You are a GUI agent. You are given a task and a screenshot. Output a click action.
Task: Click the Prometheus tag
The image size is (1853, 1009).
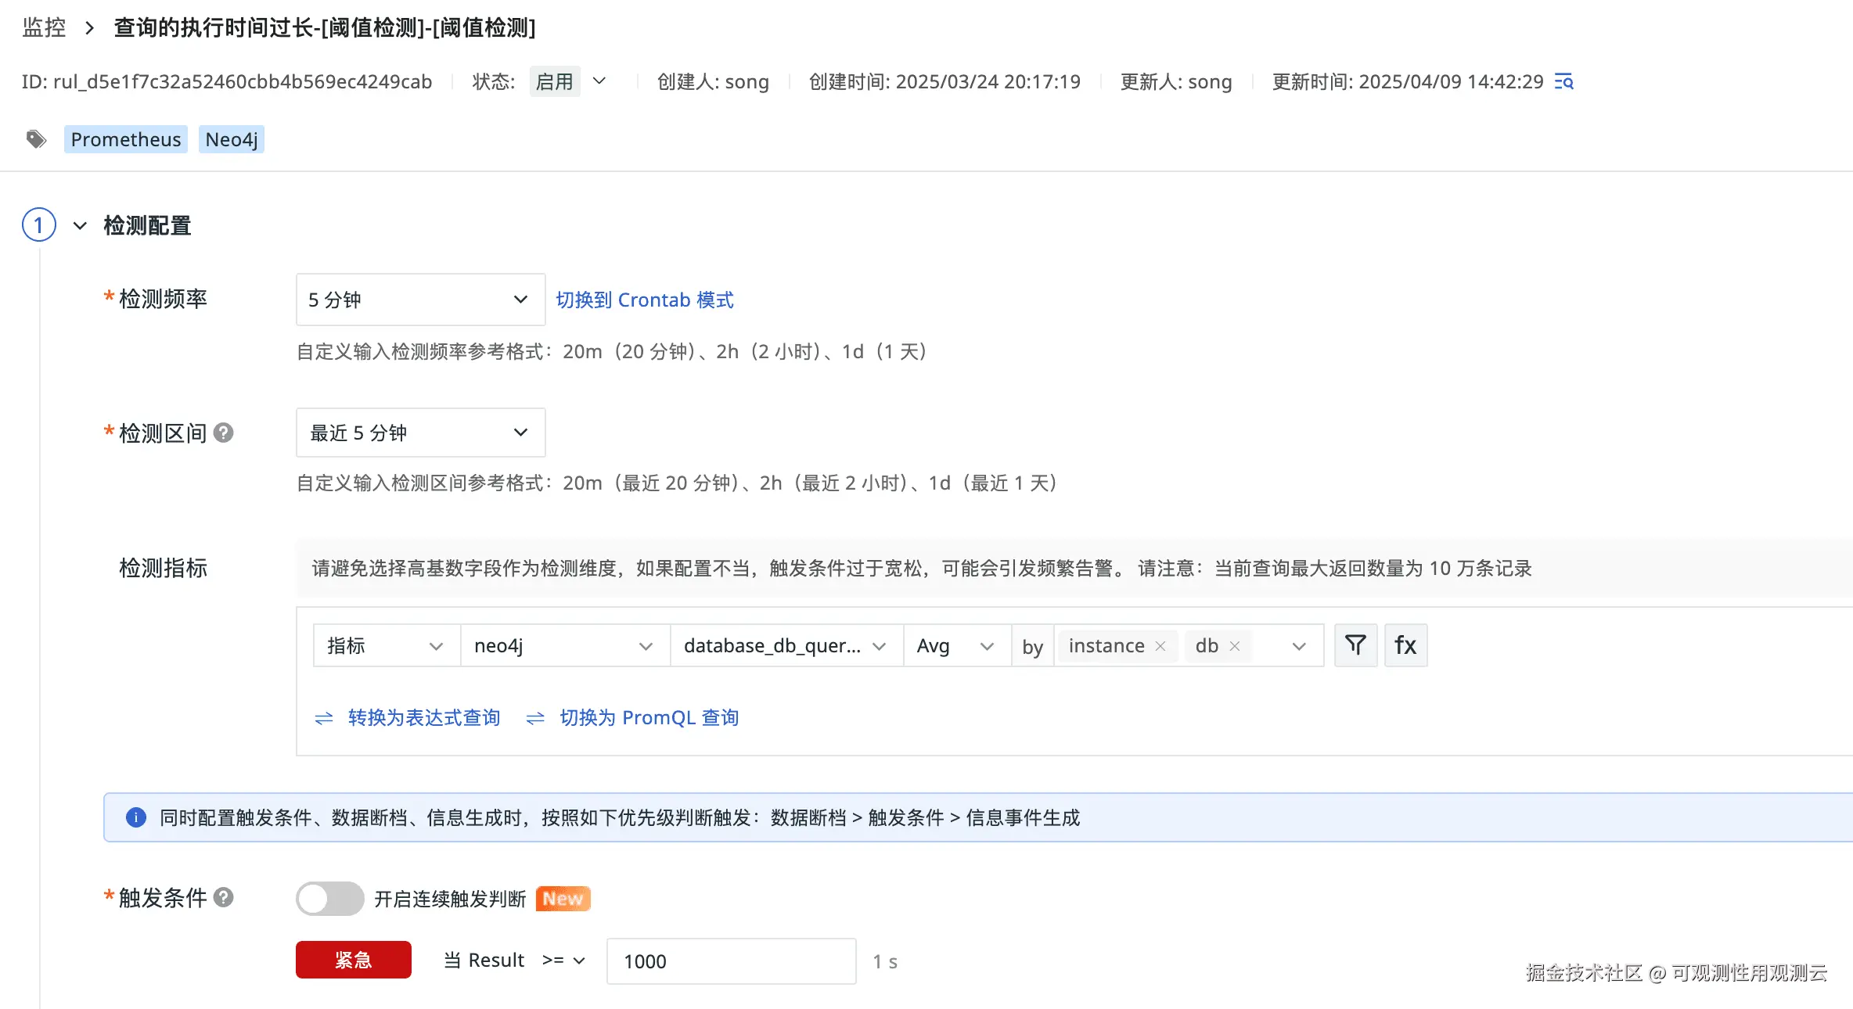(x=126, y=139)
